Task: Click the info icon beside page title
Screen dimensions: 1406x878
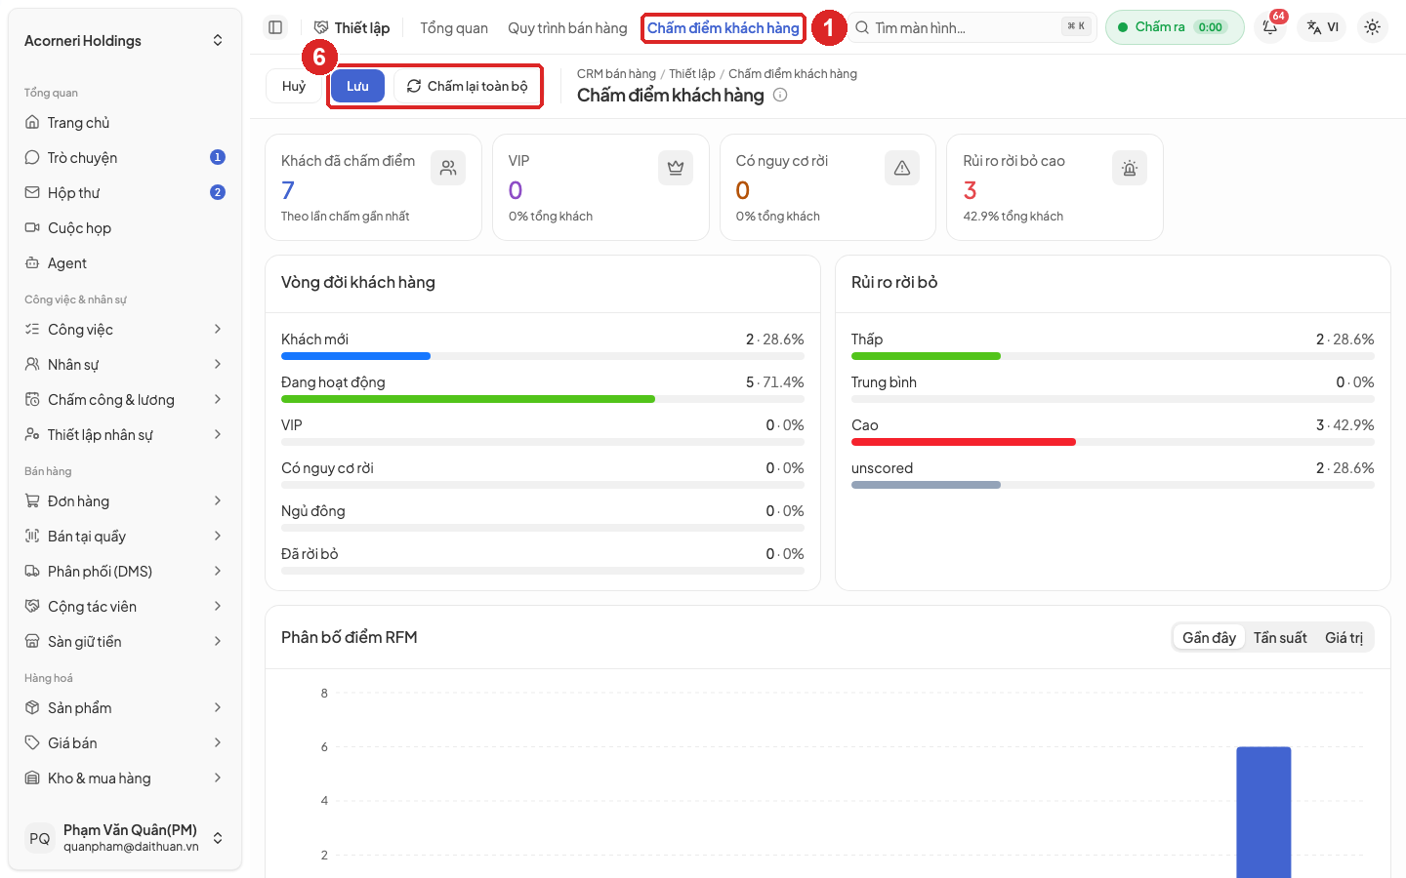Action: (x=780, y=95)
